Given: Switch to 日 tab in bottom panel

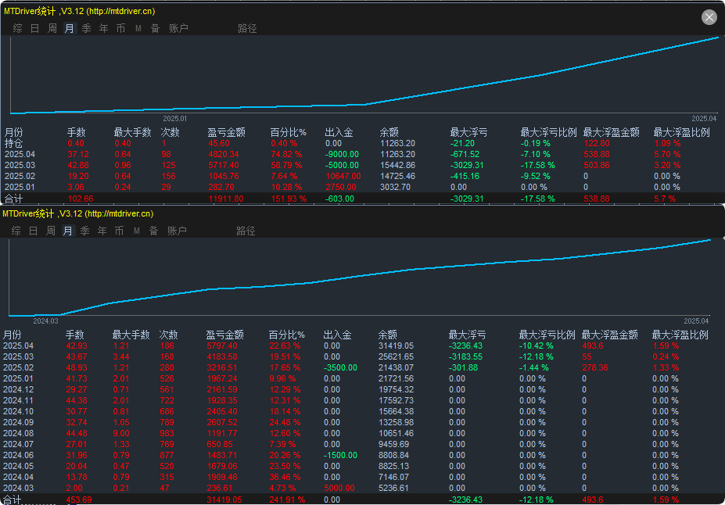Looking at the screenshot, I should pyautogui.click(x=34, y=231).
